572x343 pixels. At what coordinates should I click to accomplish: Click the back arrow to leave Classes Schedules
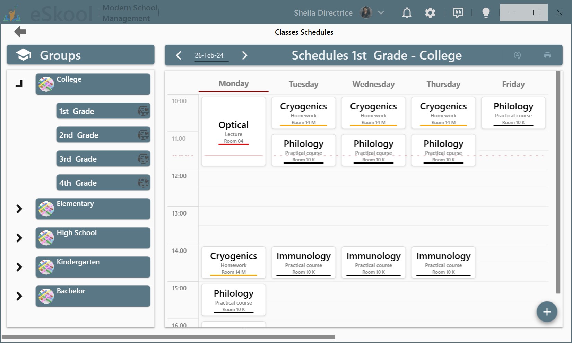(20, 32)
